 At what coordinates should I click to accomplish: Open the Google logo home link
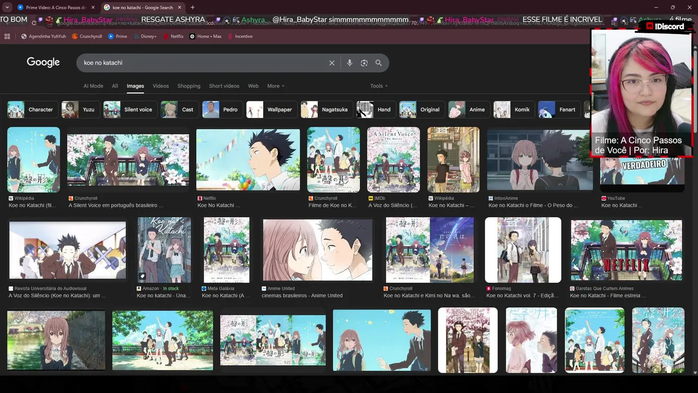pyautogui.click(x=43, y=62)
